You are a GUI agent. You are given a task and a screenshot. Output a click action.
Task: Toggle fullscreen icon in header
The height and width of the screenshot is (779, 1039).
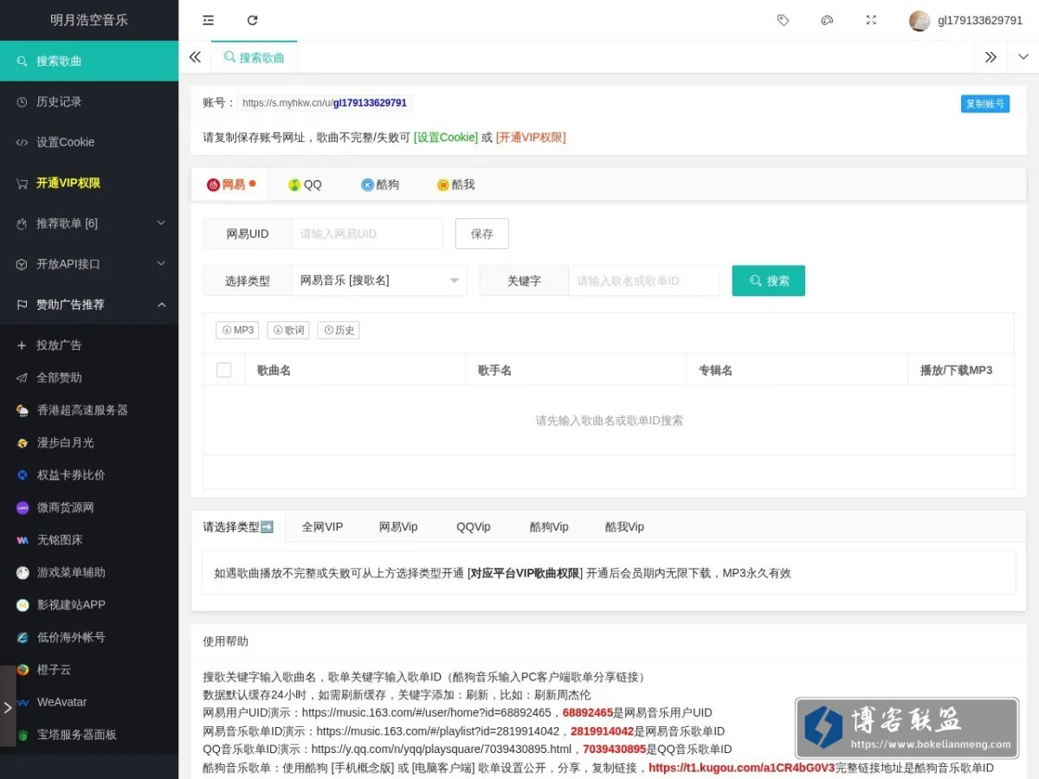(x=871, y=20)
